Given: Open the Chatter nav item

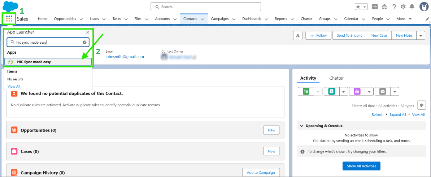Looking at the screenshot, I should click(306, 19).
